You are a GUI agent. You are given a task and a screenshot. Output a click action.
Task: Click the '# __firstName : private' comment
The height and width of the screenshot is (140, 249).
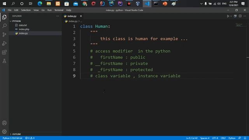119,63
